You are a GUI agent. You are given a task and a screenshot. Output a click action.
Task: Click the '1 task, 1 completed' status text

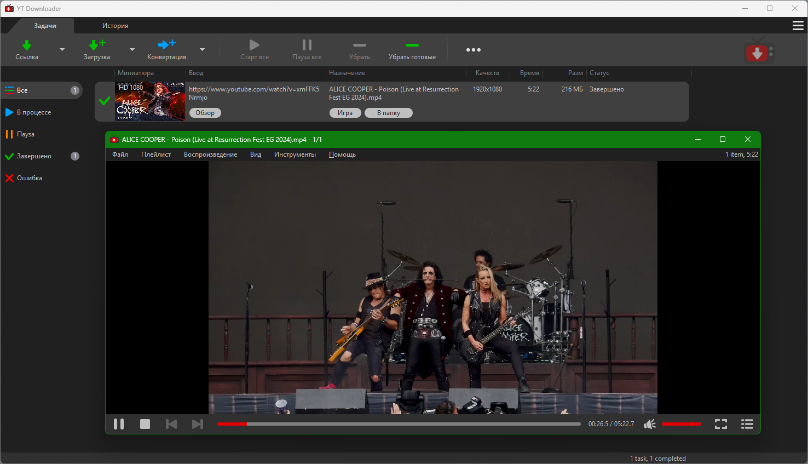tap(658, 459)
